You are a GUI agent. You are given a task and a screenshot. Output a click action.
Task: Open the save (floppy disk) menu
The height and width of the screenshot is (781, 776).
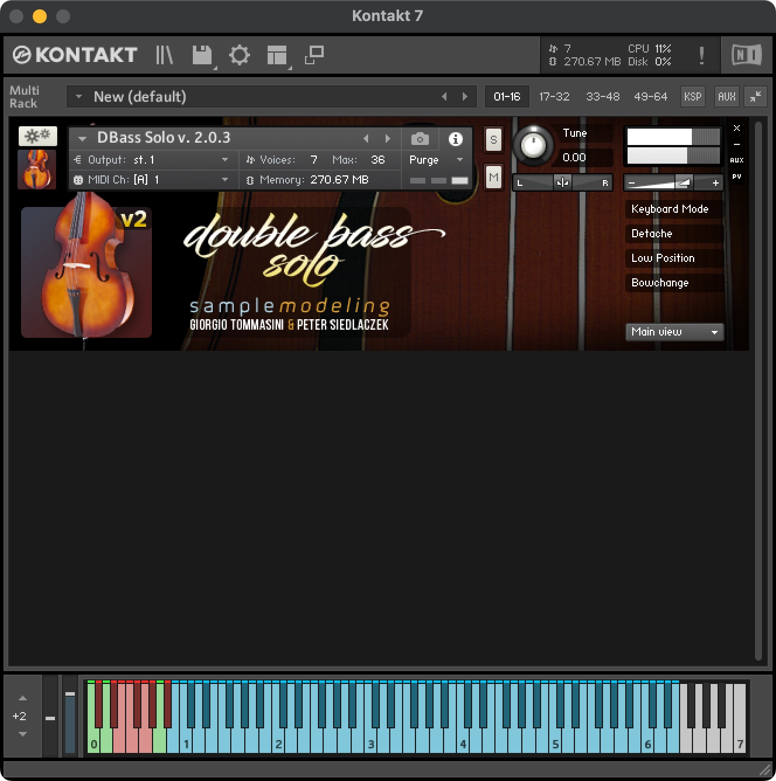coord(202,56)
